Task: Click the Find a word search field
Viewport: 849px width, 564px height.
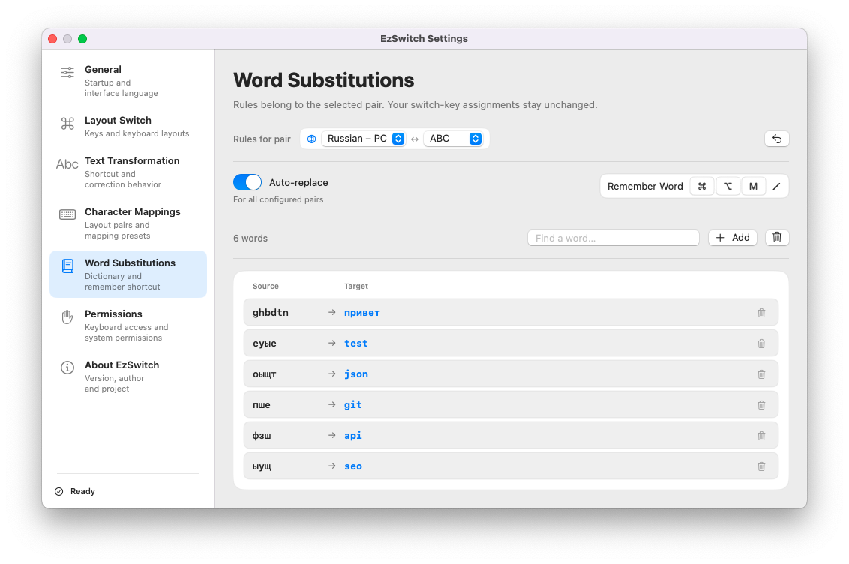Action: click(613, 238)
